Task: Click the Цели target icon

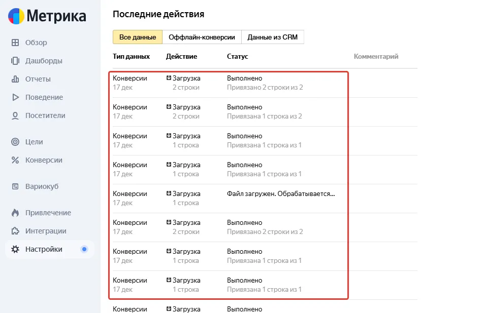Action: [15, 142]
